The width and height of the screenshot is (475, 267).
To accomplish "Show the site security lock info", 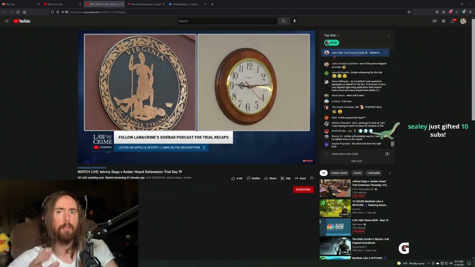I will pyautogui.click(x=58, y=12).
